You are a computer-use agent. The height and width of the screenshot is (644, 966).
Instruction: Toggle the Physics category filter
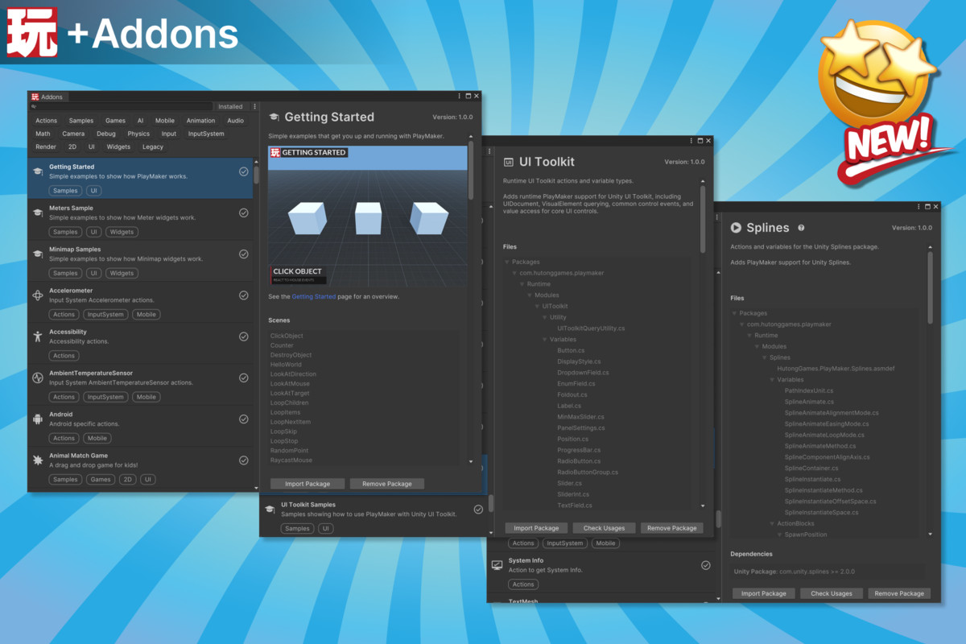click(x=138, y=134)
